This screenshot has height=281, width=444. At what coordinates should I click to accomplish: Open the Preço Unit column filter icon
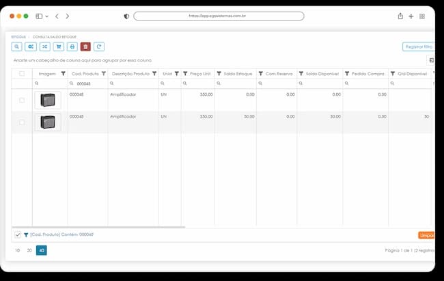pos(185,74)
